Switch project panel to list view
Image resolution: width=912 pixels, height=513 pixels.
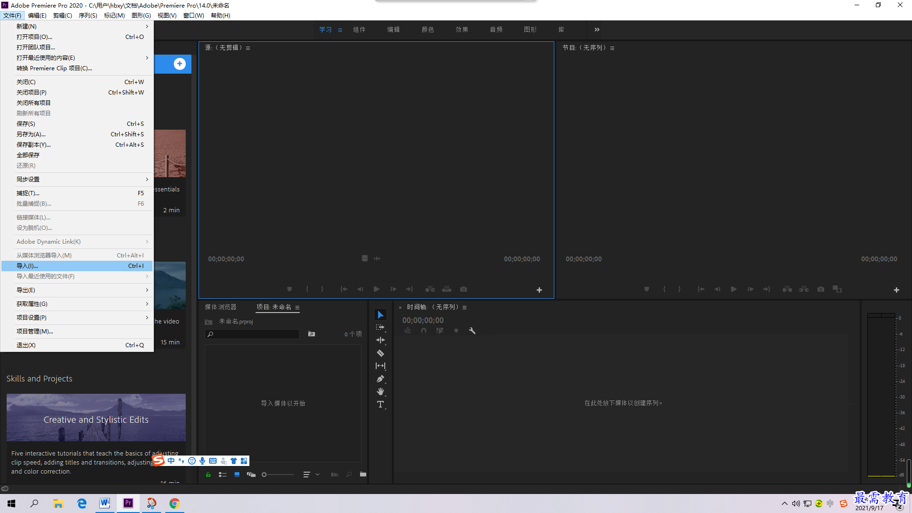click(x=222, y=475)
